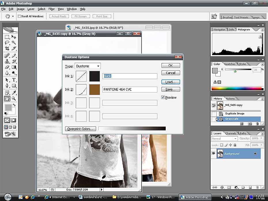This screenshot has height=201, width=268.
Task: Click the Load... button
Action: click(171, 82)
